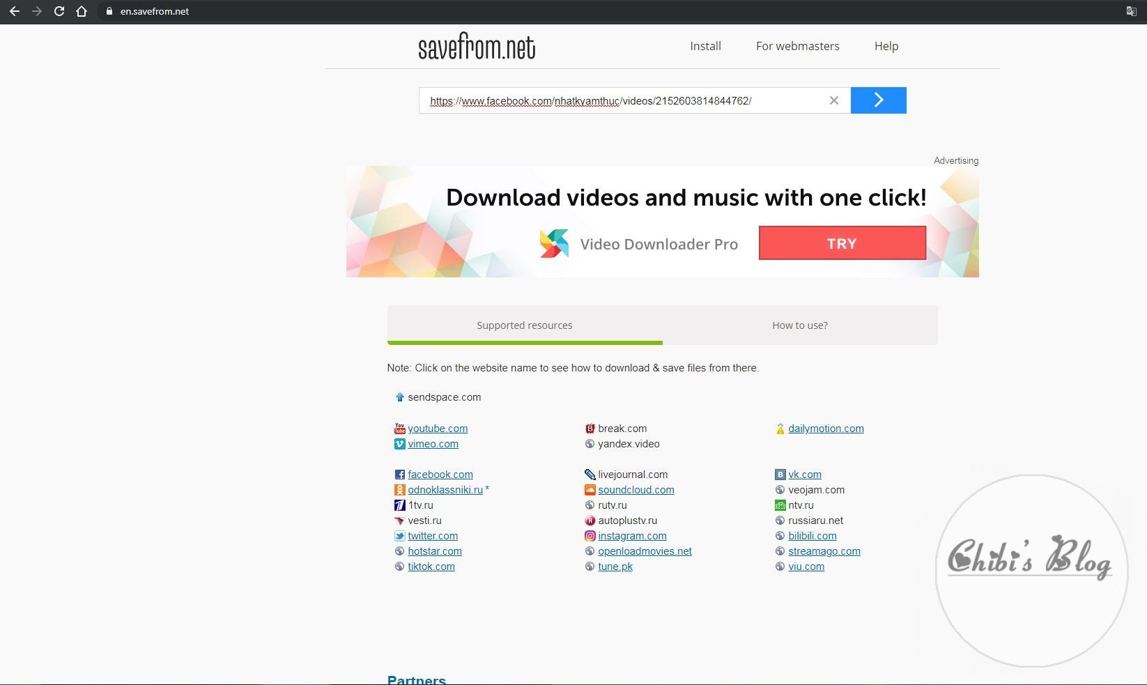Image resolution: width=1147 pixels, height=685 pixels.
Task: Click the browser forward arrow
Action: click(x=37, y=11)
